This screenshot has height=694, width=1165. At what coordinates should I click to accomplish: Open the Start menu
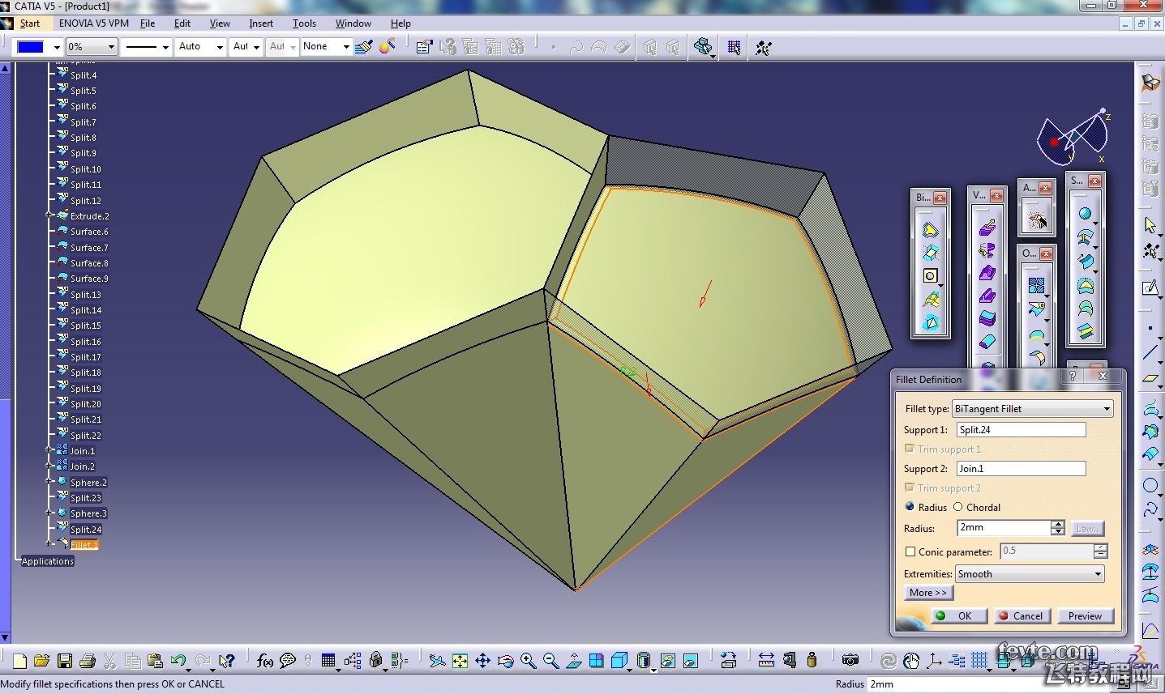point(30,23)
